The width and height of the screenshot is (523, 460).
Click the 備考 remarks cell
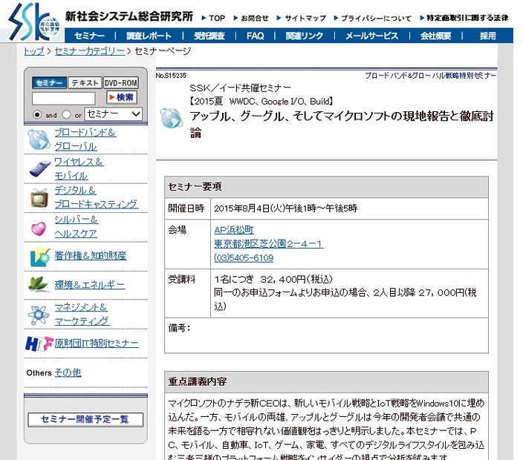click(x=326, y=335)
